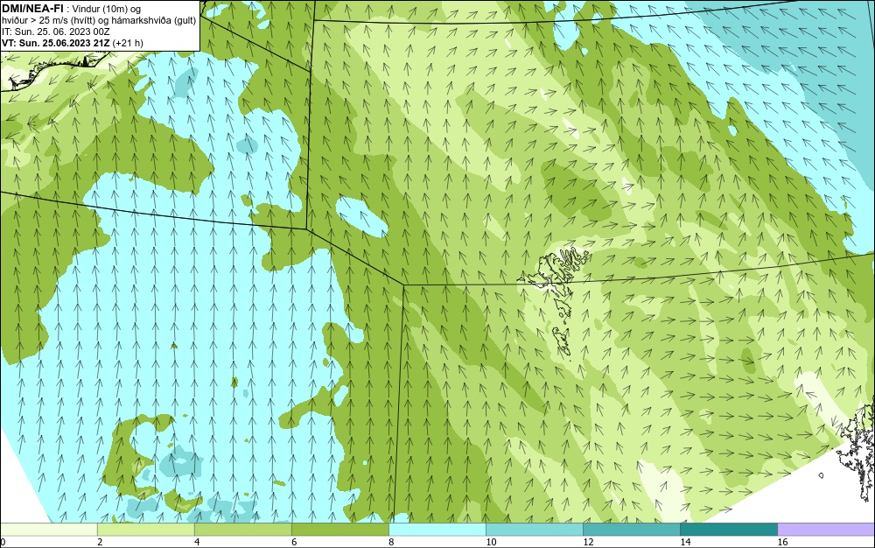The image size is (875, 548).
Task: Click the legend label '14'
Action: tap(685, 542)
